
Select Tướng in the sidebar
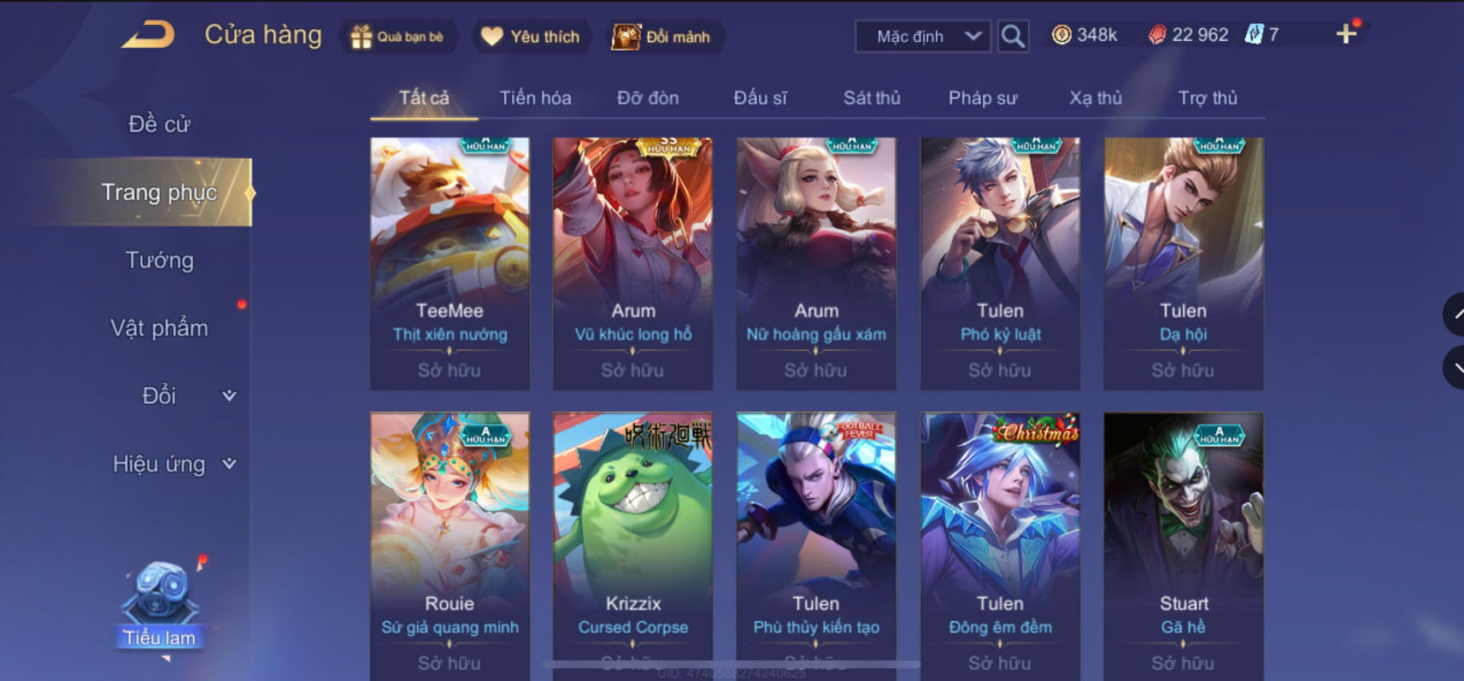coord(160,260)
